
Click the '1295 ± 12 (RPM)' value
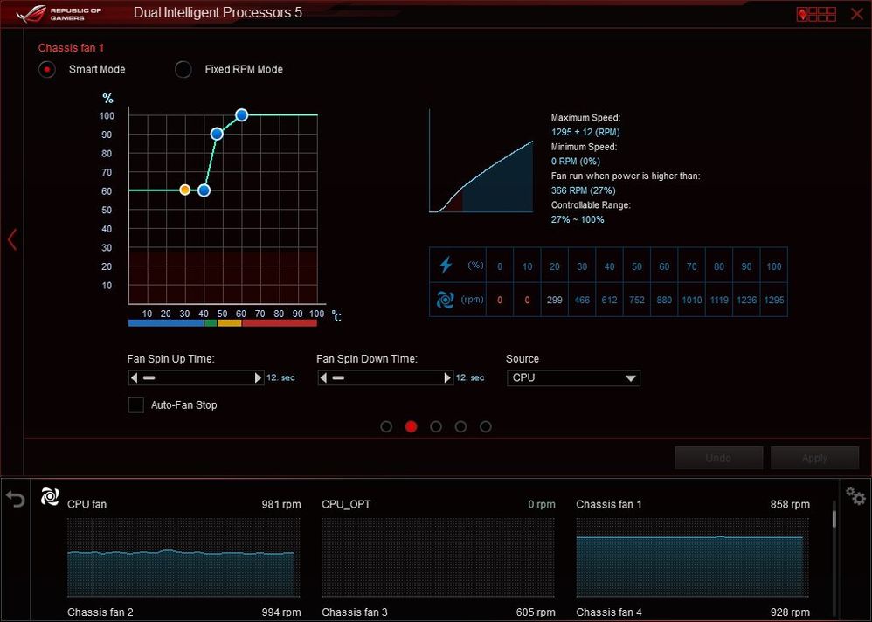click(x=585, y=132)
